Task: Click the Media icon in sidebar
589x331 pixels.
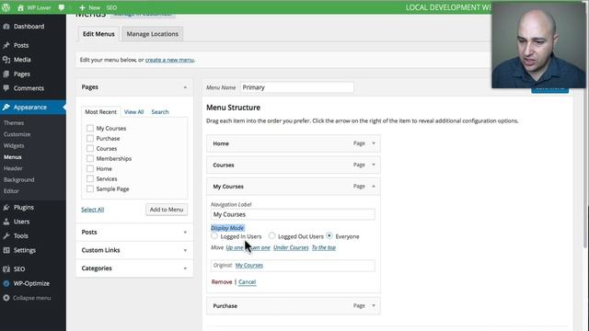Action: click(6, 59)
